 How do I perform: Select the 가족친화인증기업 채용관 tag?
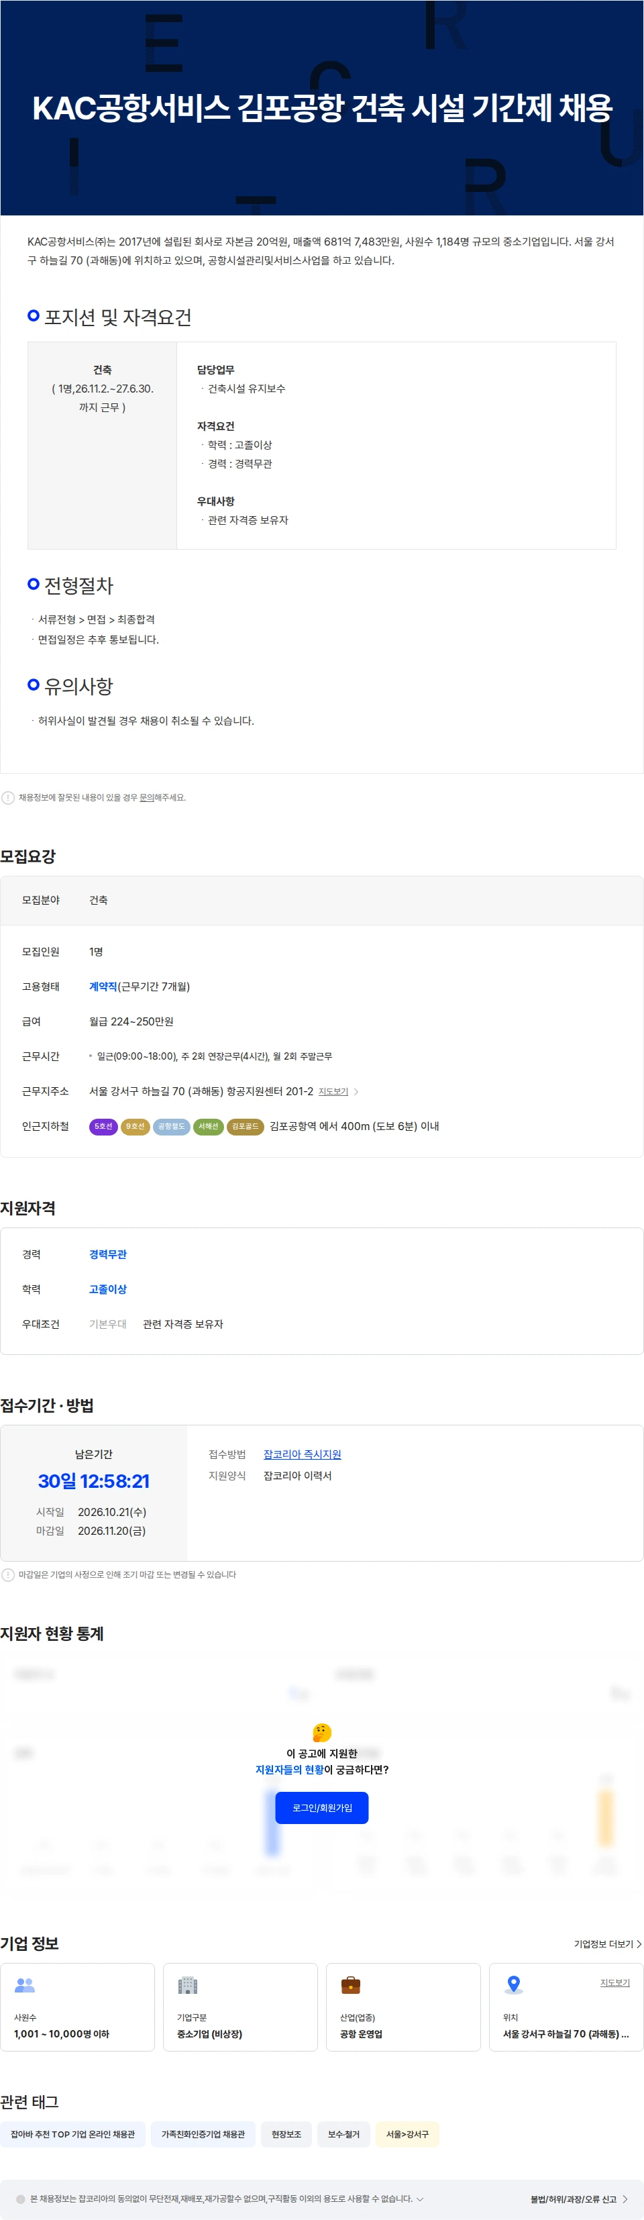point(203,2134)
